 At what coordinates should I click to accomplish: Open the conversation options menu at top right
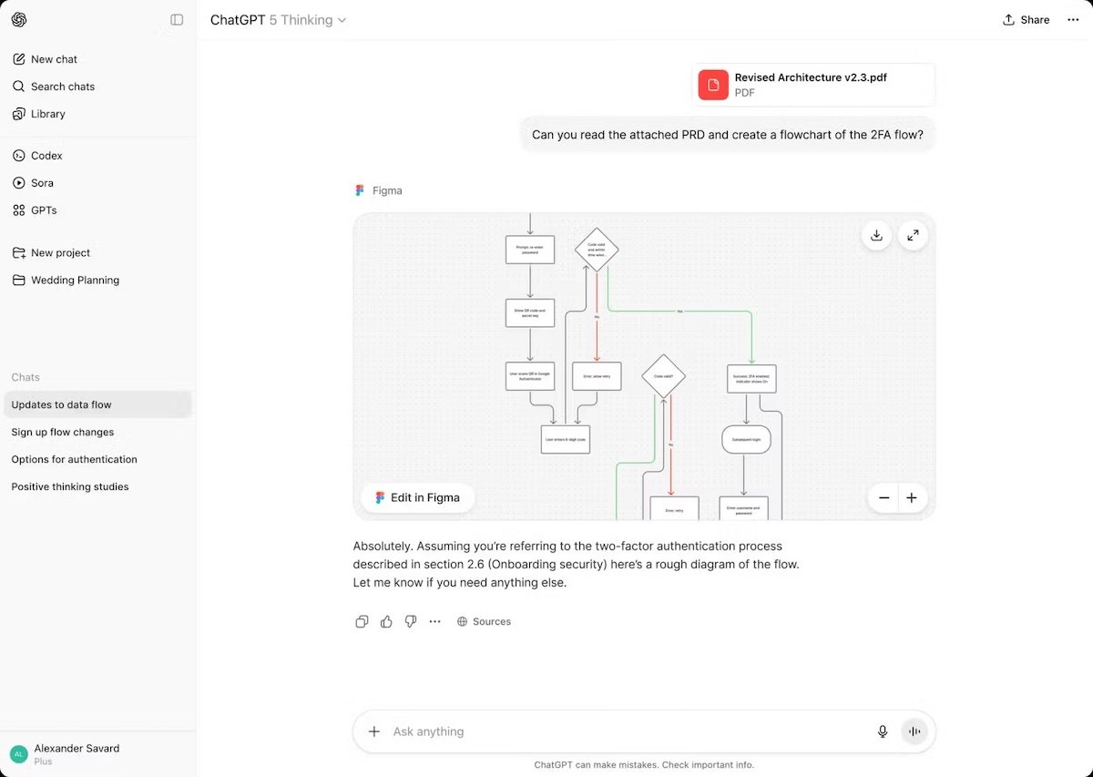coord(1073,19)
